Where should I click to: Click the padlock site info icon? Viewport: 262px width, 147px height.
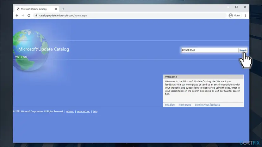click(x=36, y=15)
